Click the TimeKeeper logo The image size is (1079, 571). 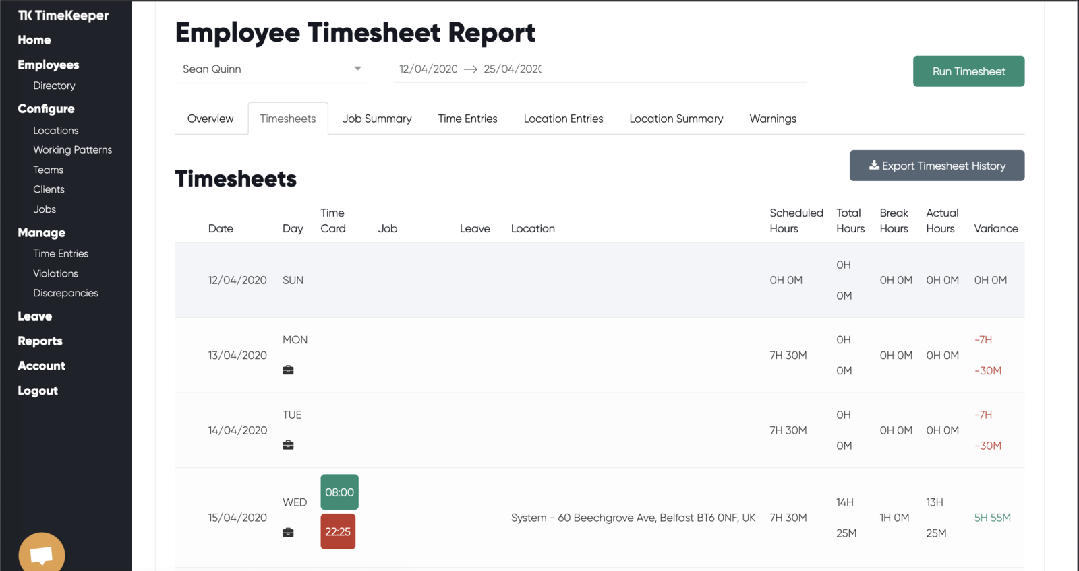point(63,15)
